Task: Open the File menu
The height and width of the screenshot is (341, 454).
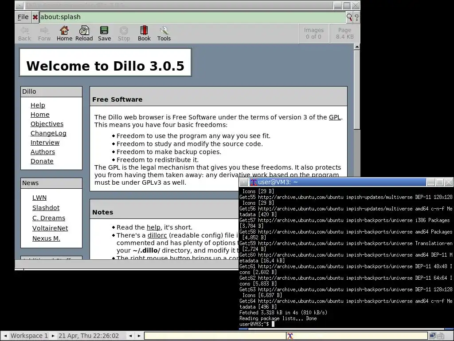Action: point(23,17)
